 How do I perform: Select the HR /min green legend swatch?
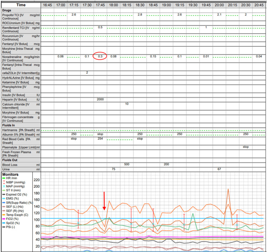(4, 178)
